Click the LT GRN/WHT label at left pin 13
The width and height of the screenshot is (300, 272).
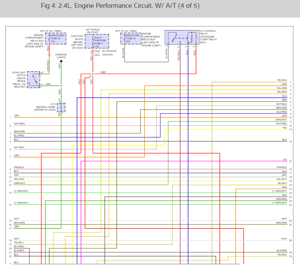click(21, 191)
